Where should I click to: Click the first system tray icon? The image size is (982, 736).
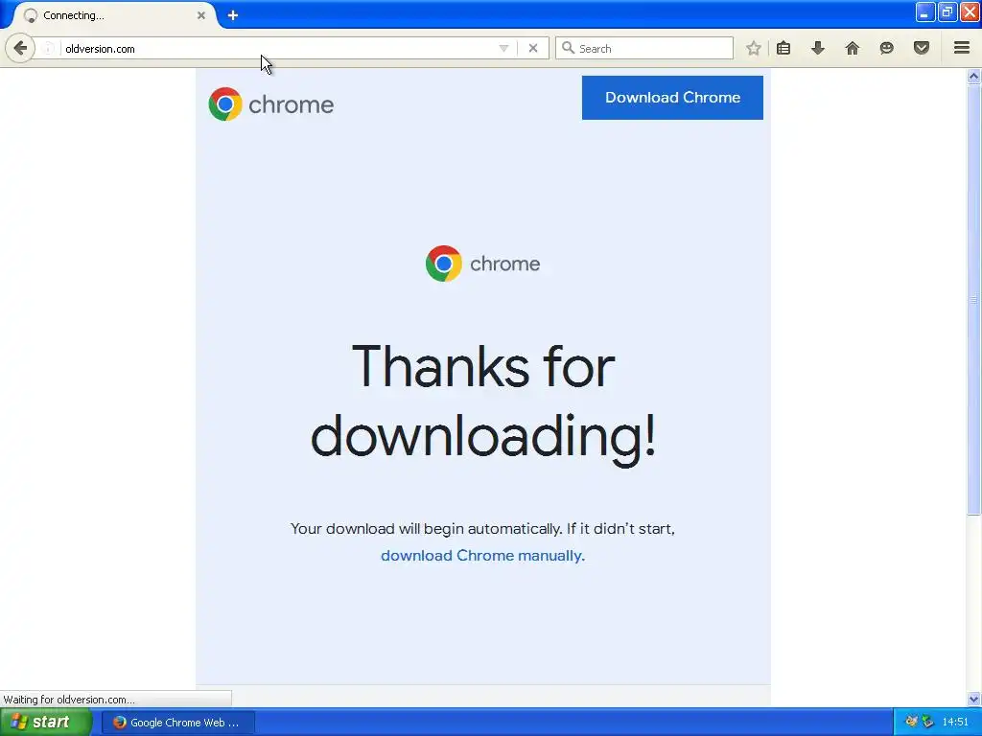912,722
